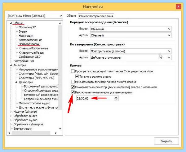Select Настройки DVD tree item
Image resolution: width=186 pixels, height=152 pixels.
coord(24,61)
